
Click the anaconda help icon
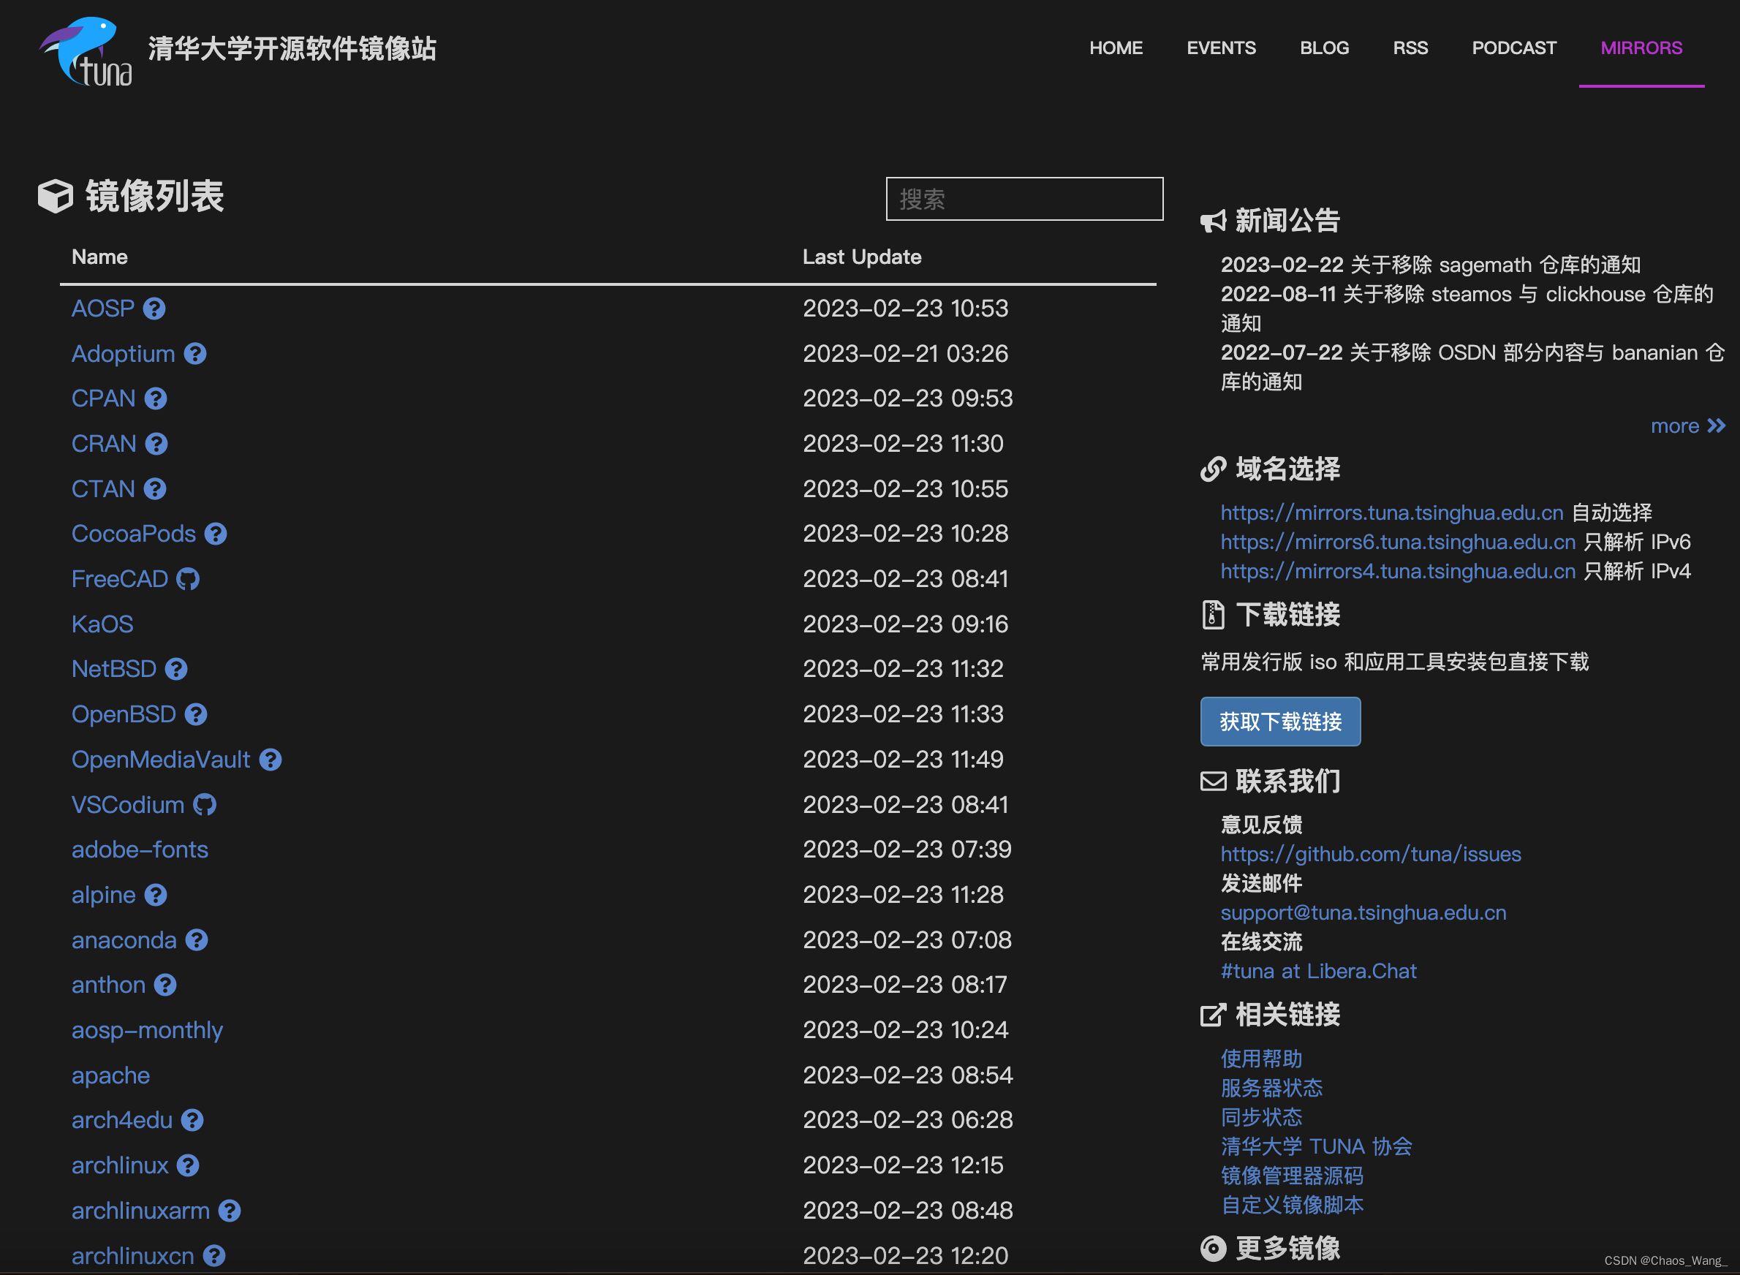[x=196, y=940]
